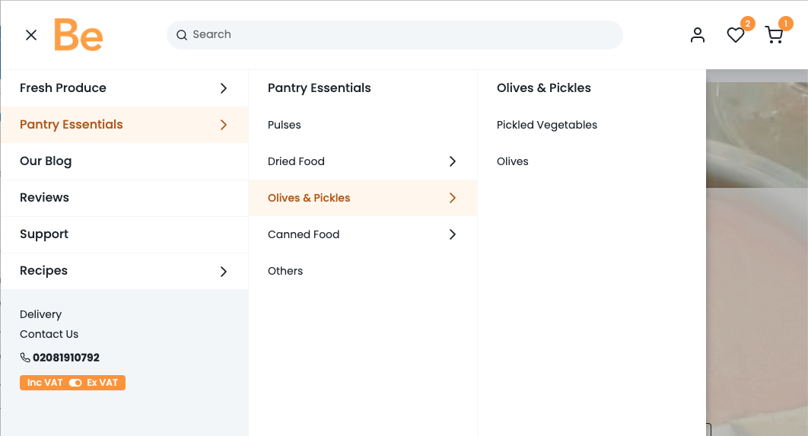The height and width of the screenshot is (436, 808).
Task: Open the user account icon
Action: pos(698,35)
